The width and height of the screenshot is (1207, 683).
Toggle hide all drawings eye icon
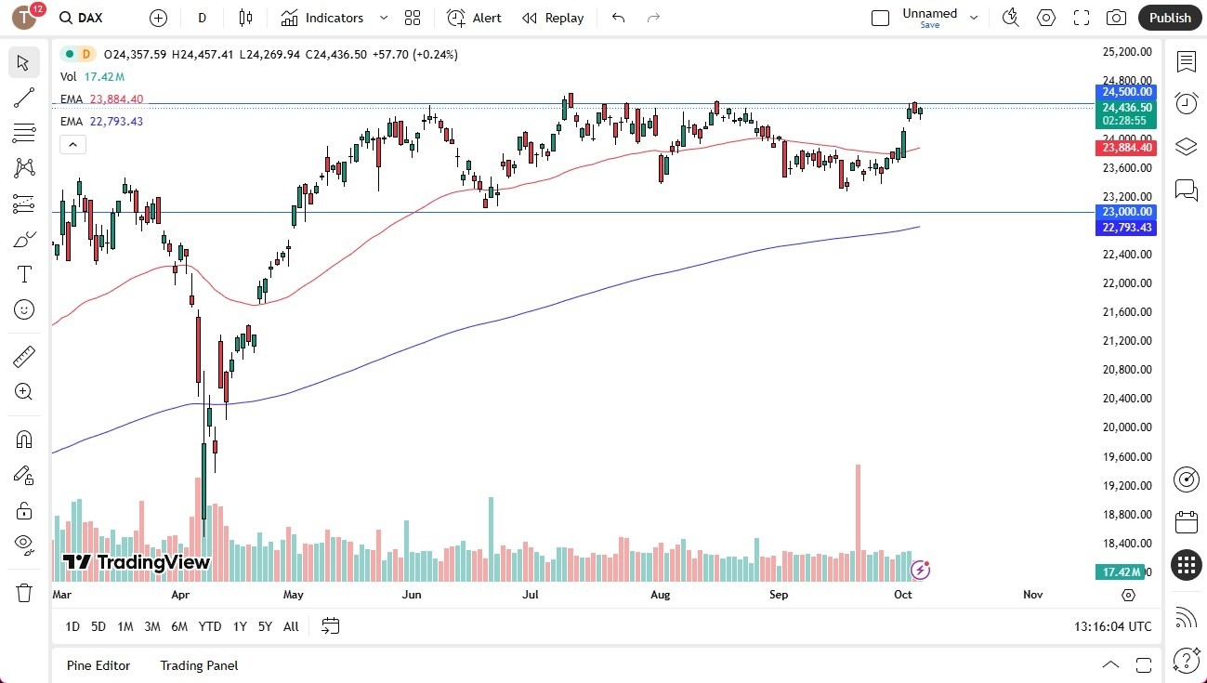(x=23, y=544)
